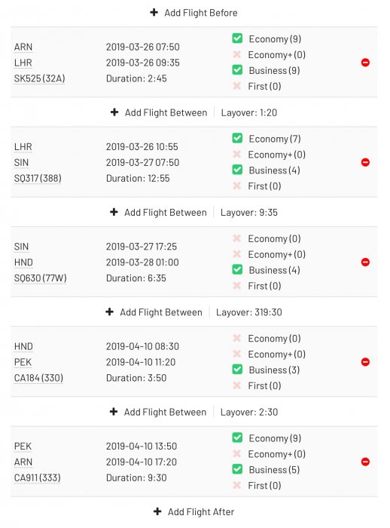Click the CA911 (333) flight number
This screenshot has width=390, height=528.
(38, 477)
